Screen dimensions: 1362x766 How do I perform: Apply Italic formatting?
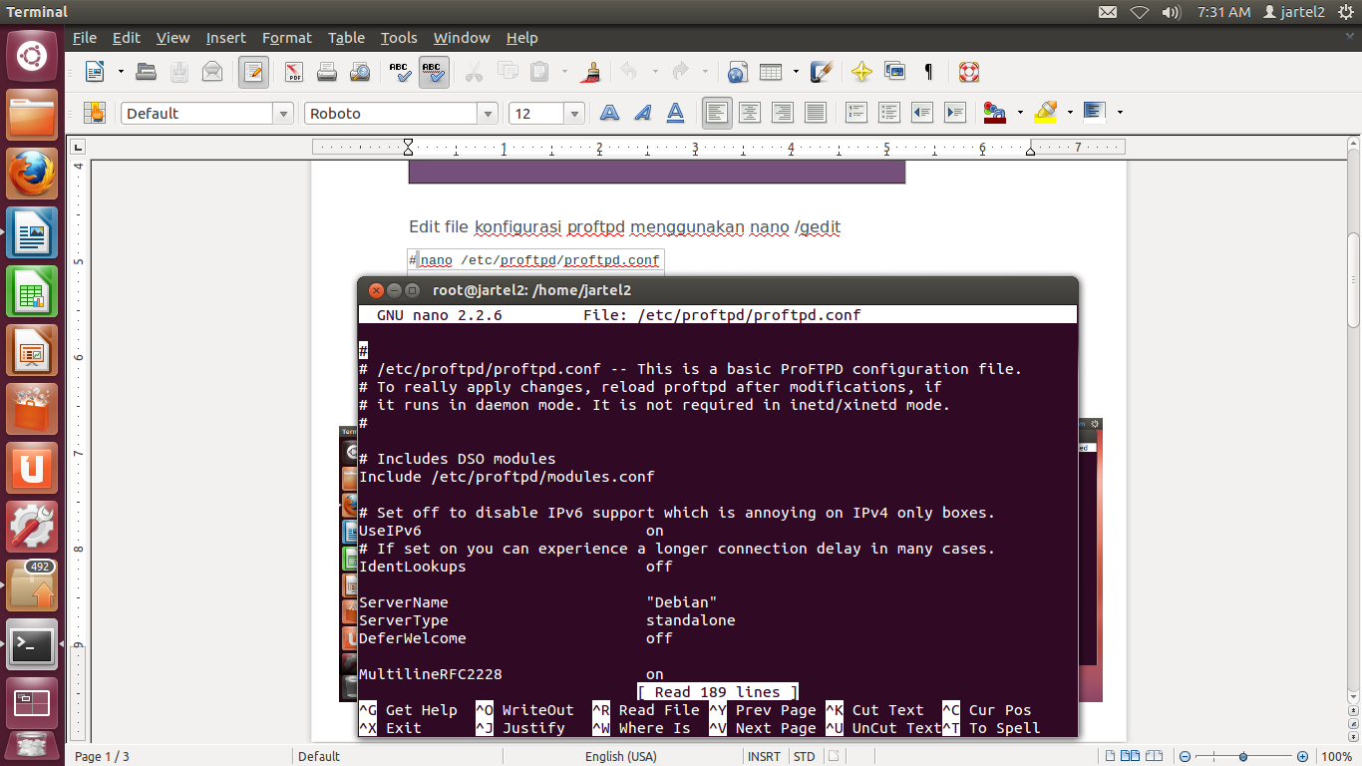coord(643,113)
